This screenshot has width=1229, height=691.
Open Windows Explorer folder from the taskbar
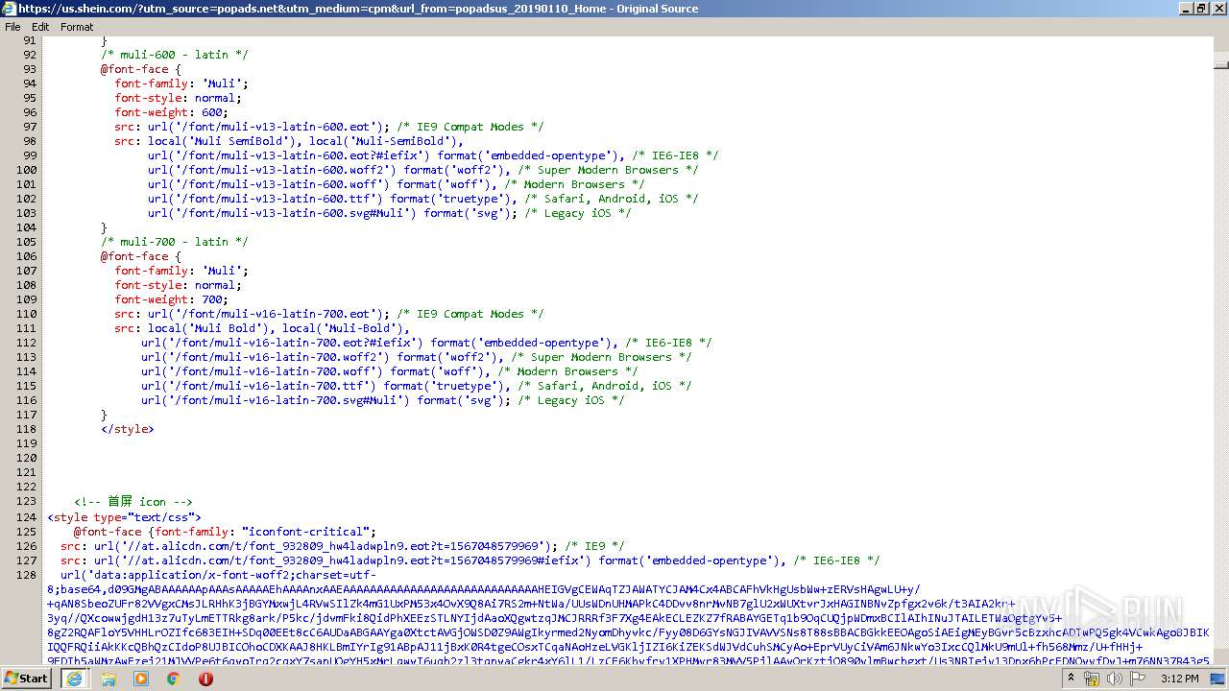point(108,678)
